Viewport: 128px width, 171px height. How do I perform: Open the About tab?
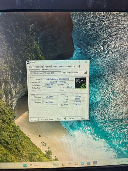click(76, 66)
